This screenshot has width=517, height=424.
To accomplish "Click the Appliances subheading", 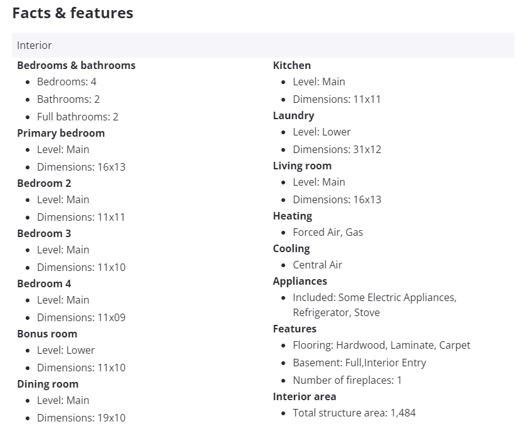I will pos(300,281).
